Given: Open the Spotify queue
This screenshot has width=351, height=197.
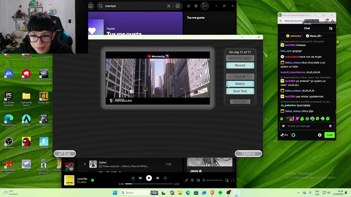Looking at the screenshot, I should [192, 180].
